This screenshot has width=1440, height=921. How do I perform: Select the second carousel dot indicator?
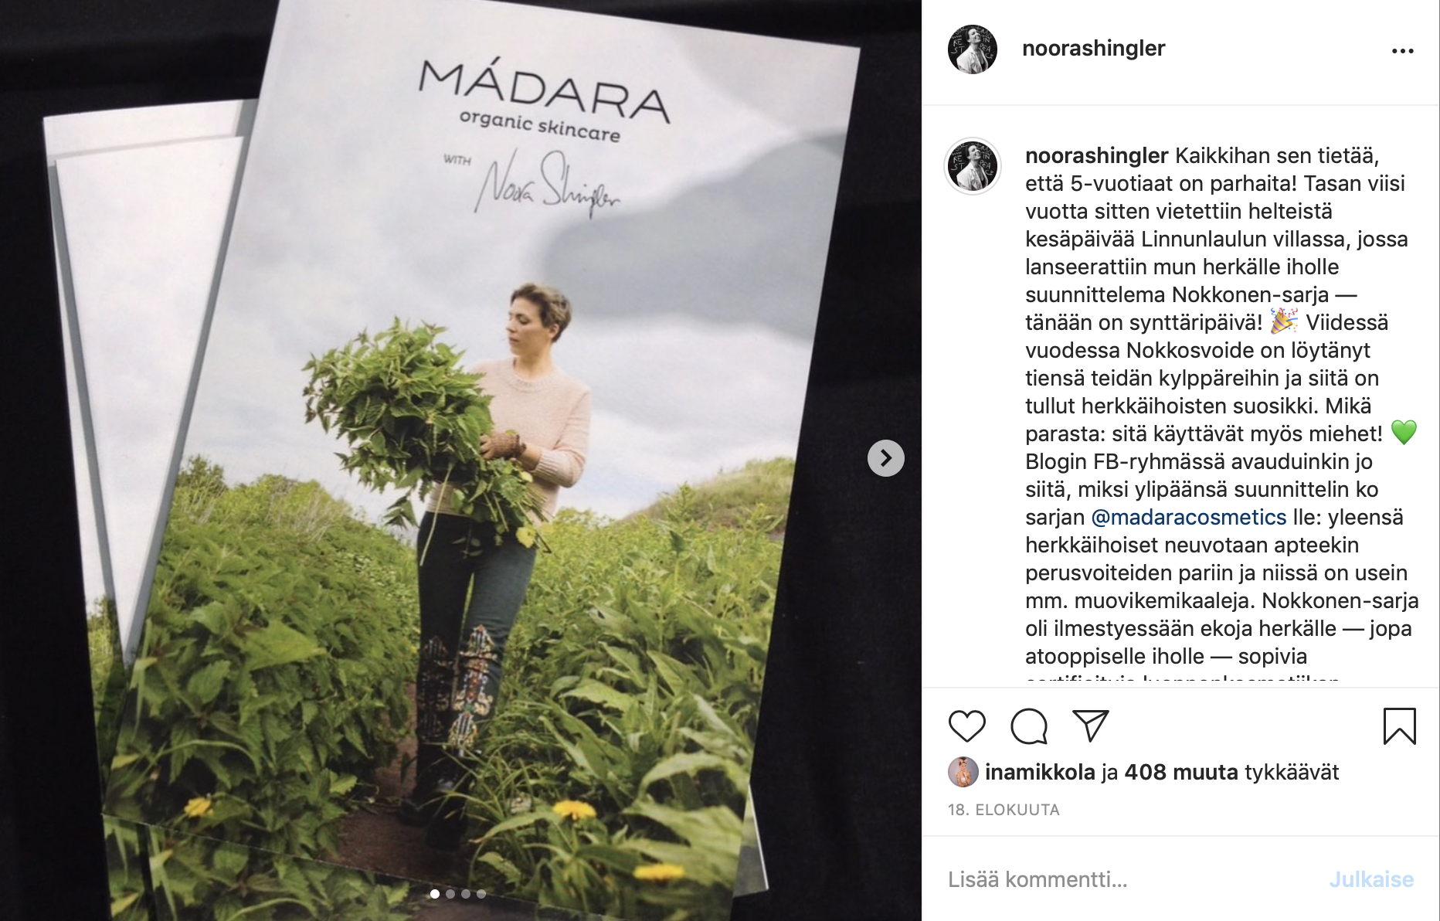pyautogui.click(x=450, y=894)
